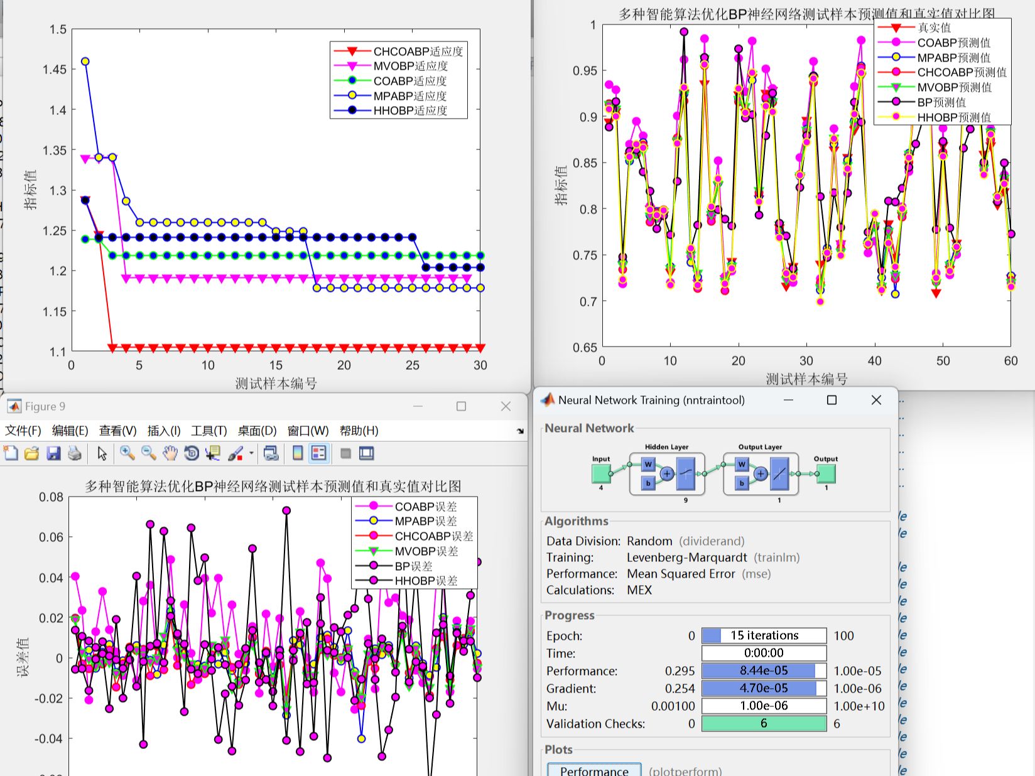Toggle the Insert Legend button
The width and height of the screenshot is (1035, 776).
pyautogui.click(x=319, y=453)
